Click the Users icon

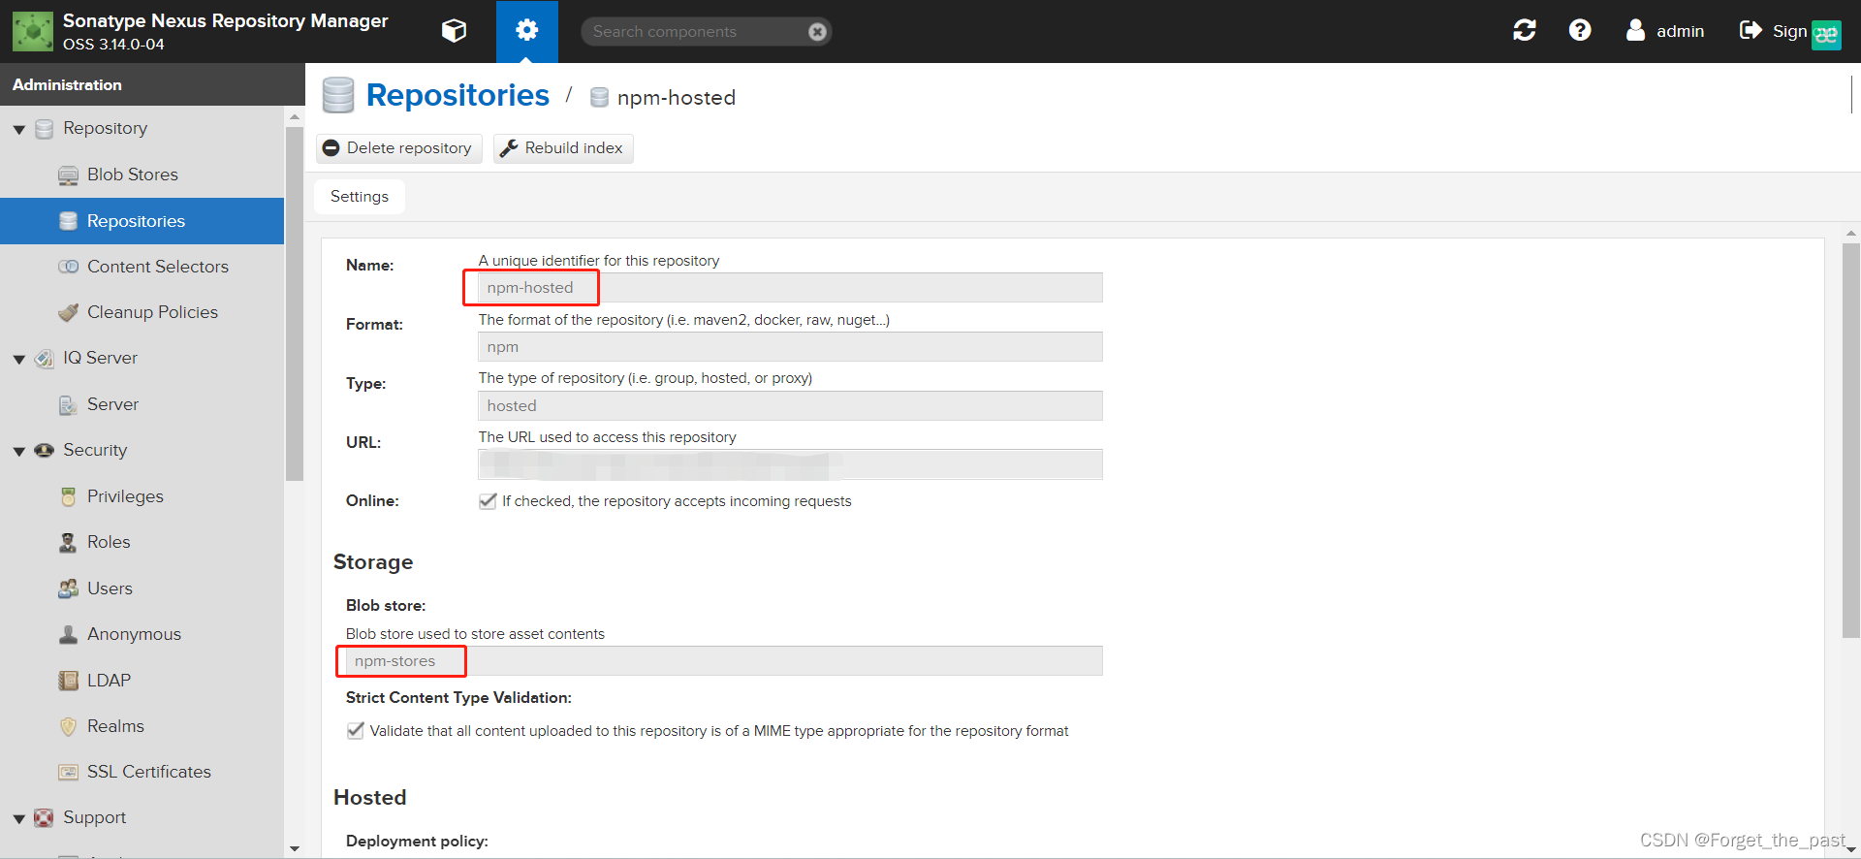coord(68,589)
